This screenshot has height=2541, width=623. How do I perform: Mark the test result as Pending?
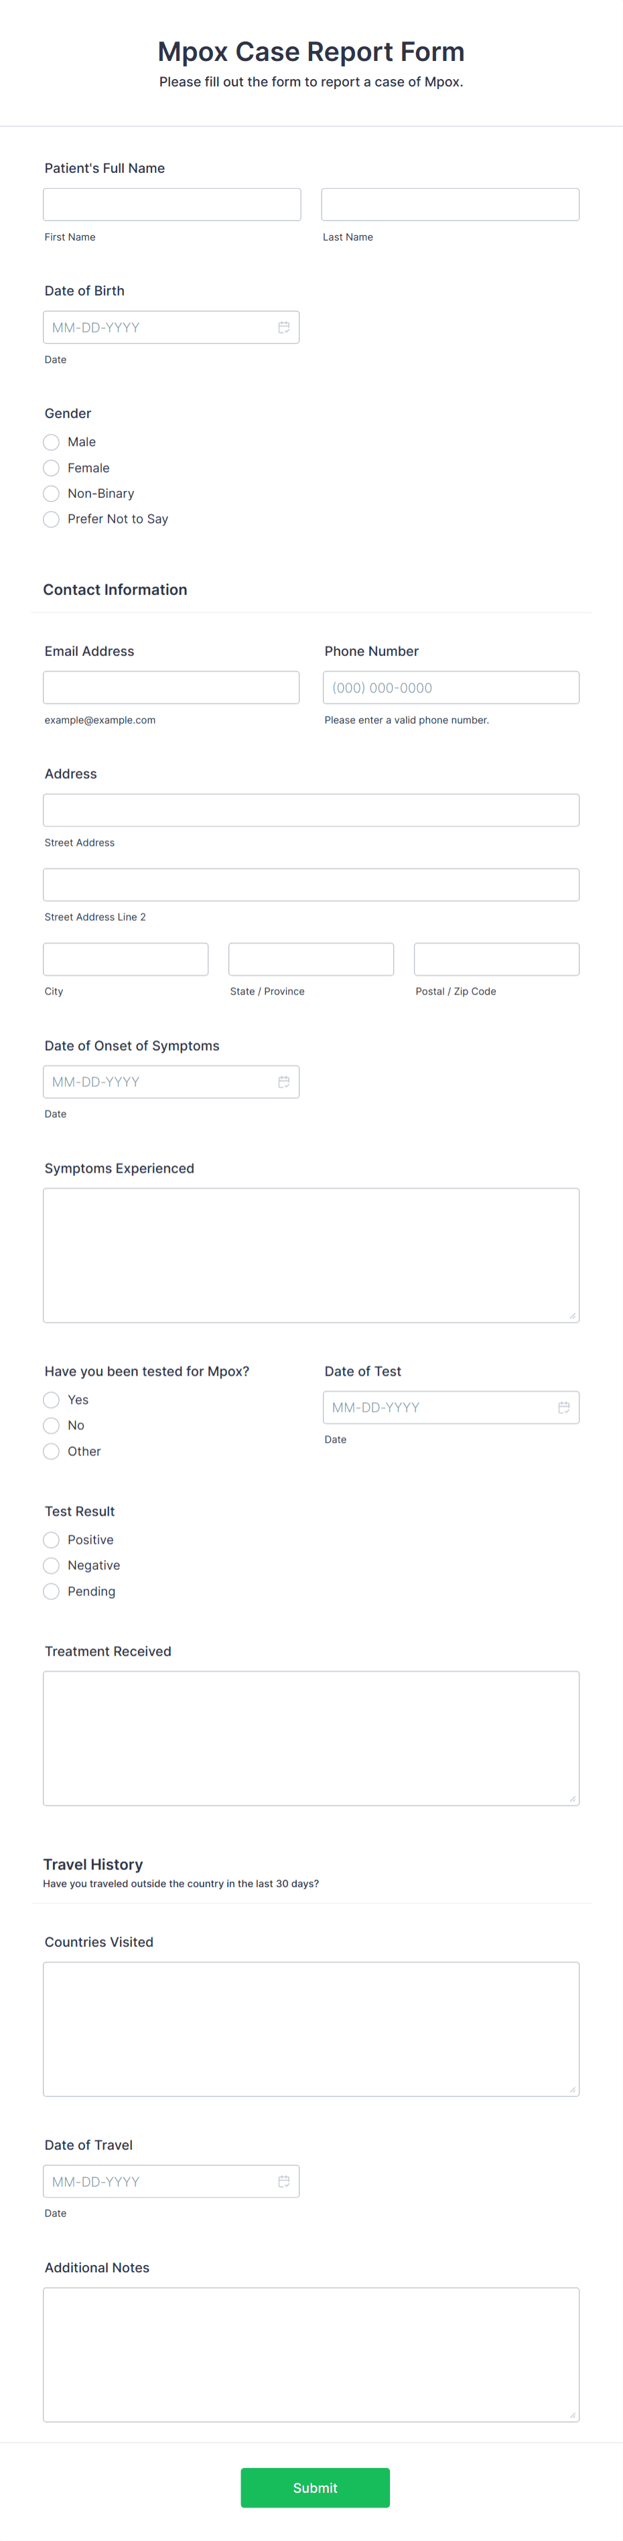point(50,1591)
